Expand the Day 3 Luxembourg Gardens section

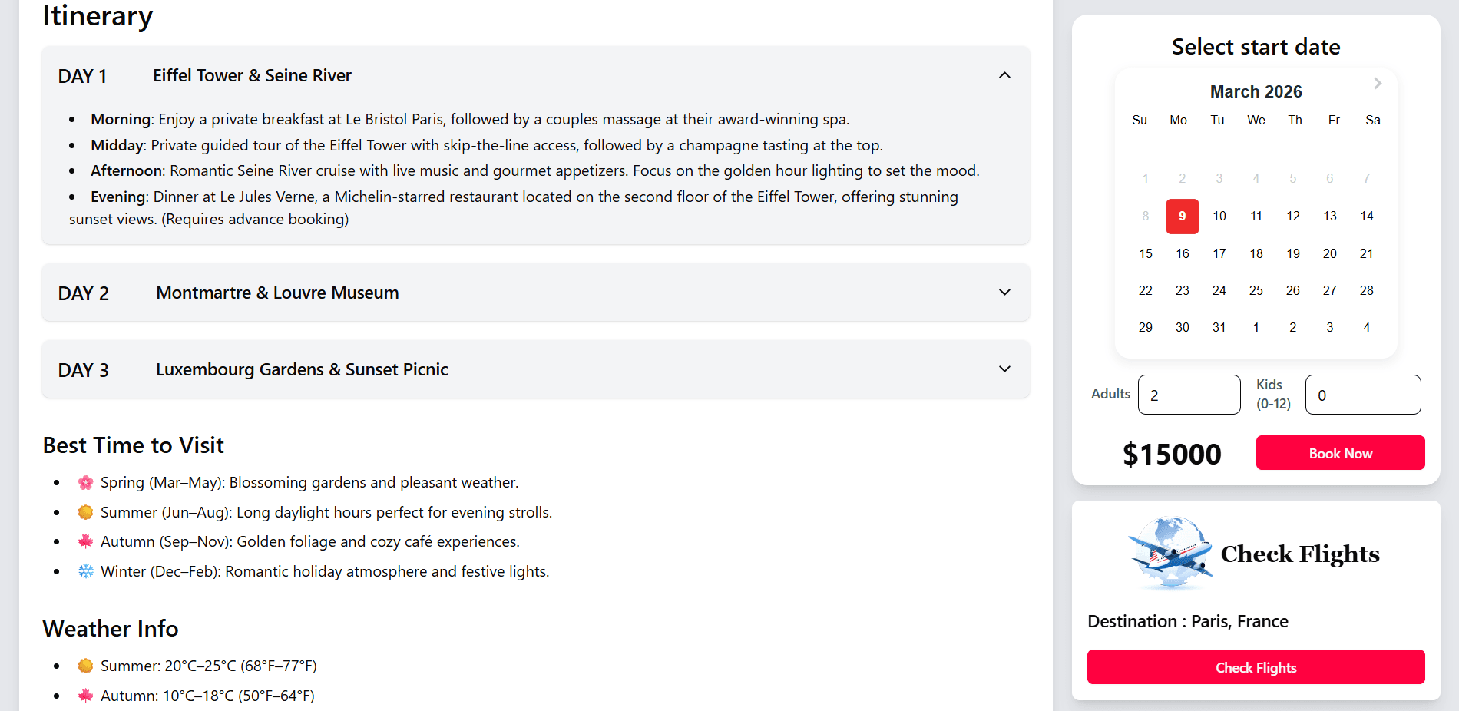[1004, 369]
